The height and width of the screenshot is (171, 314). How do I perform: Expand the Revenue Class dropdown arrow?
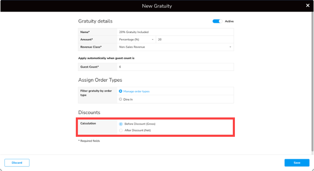click(230, 47)
